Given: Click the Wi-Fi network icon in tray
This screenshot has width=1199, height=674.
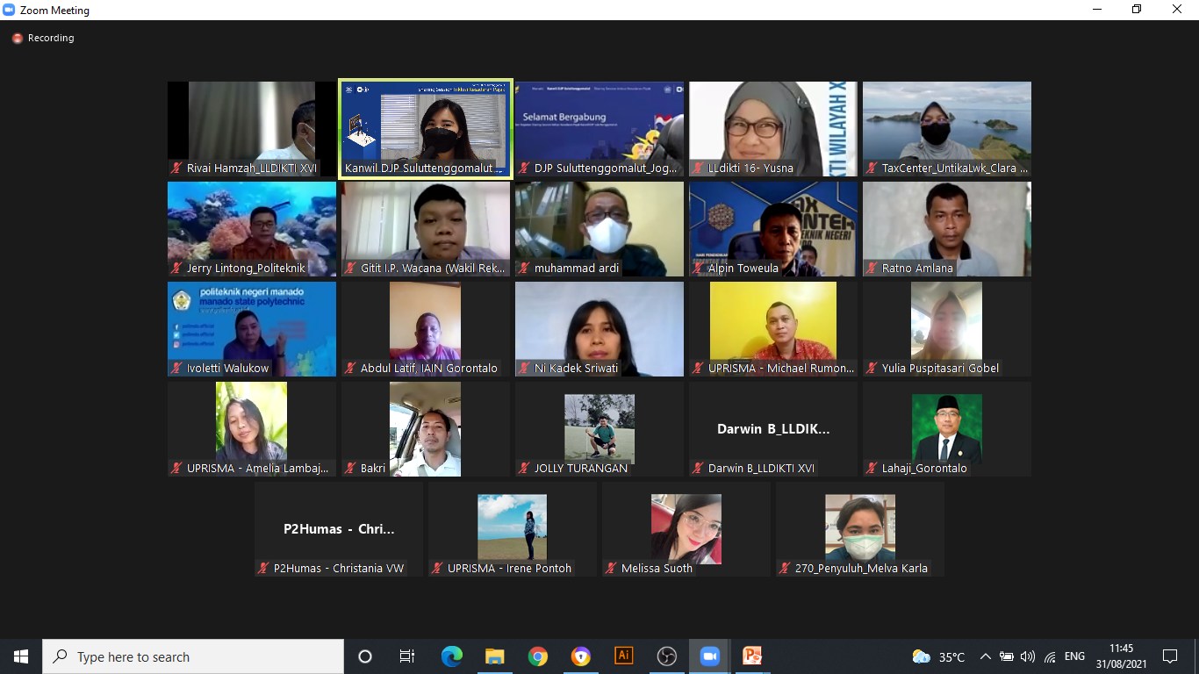Looking at the screenshot, I should pos(1050,656).
